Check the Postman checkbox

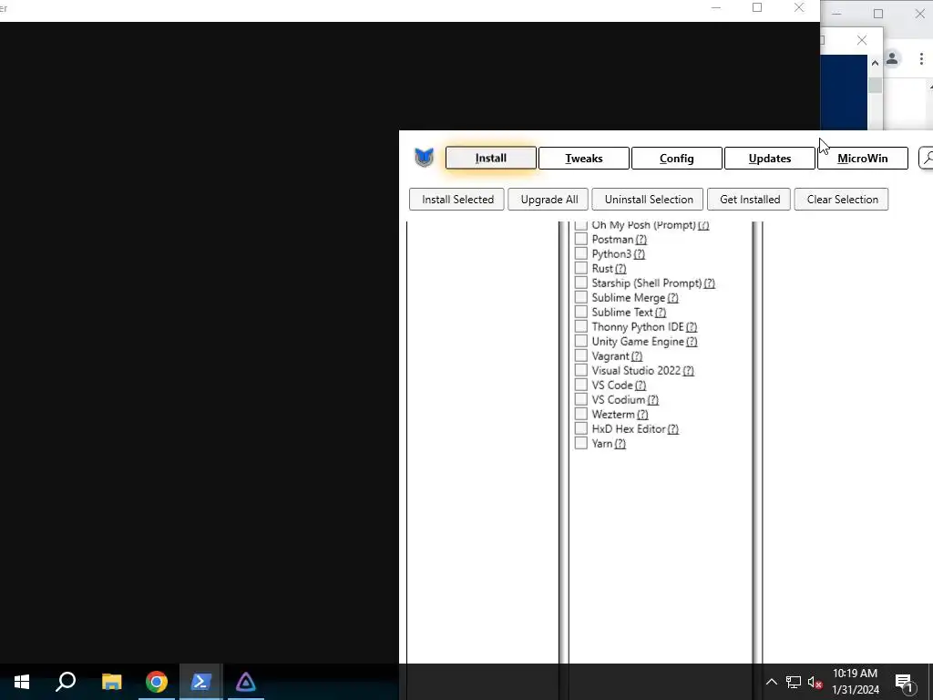tap(580, 239)
